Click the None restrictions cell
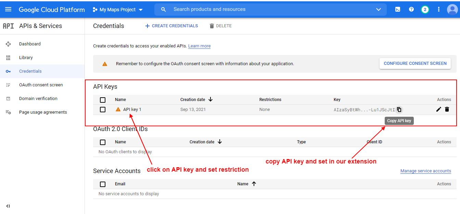This screenshot has width=460, height=214. pos(265,110)
